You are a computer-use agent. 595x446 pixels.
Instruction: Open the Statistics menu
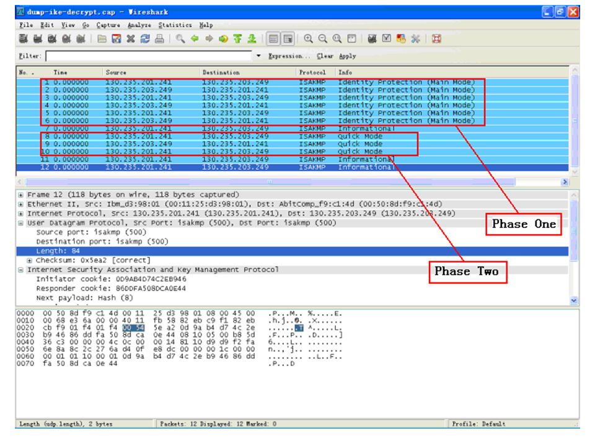[x=175, y=25]
